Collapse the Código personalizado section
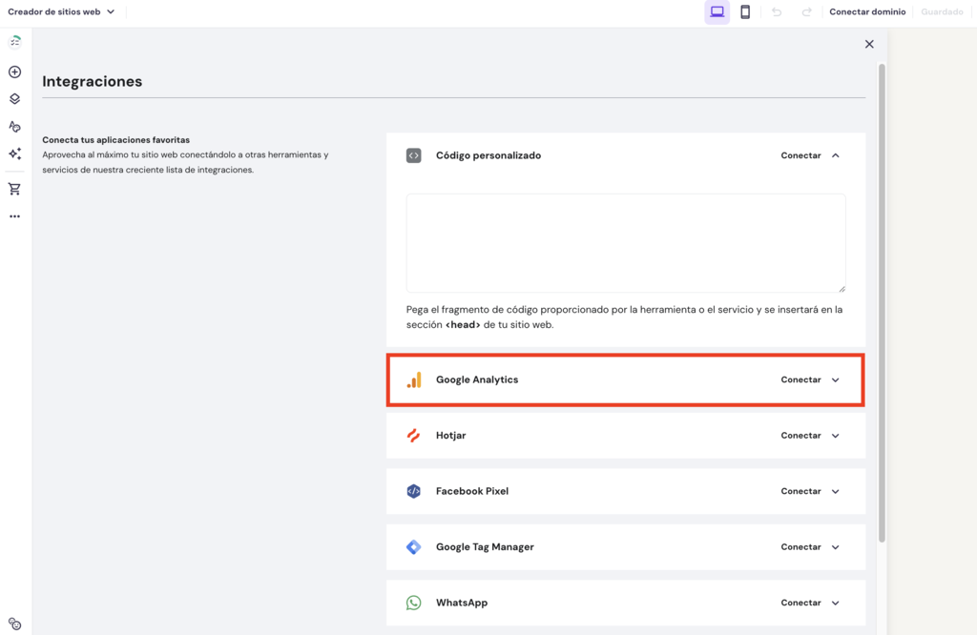Screen dimensions: 977x635 click(x=835, y=154)
